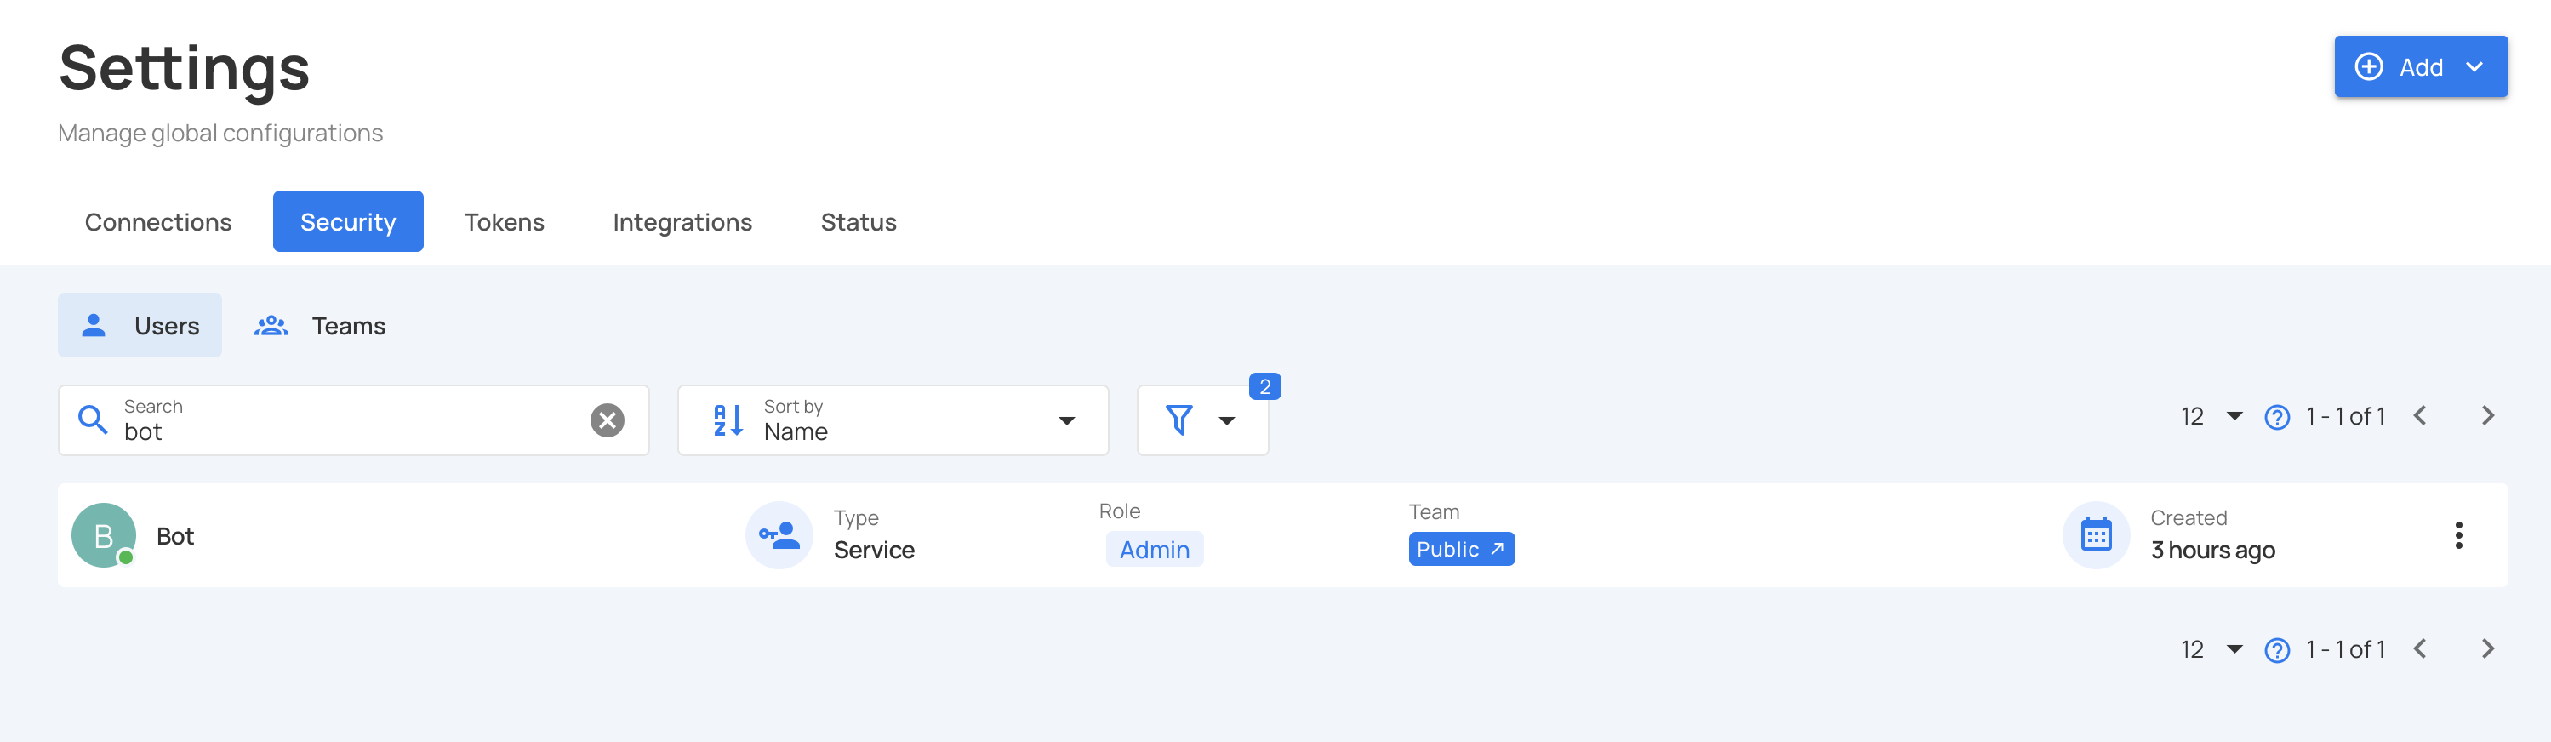
Task: Expand the Add button dropdown chevron
Action: pyautogui.click(x=2477, y=66)
